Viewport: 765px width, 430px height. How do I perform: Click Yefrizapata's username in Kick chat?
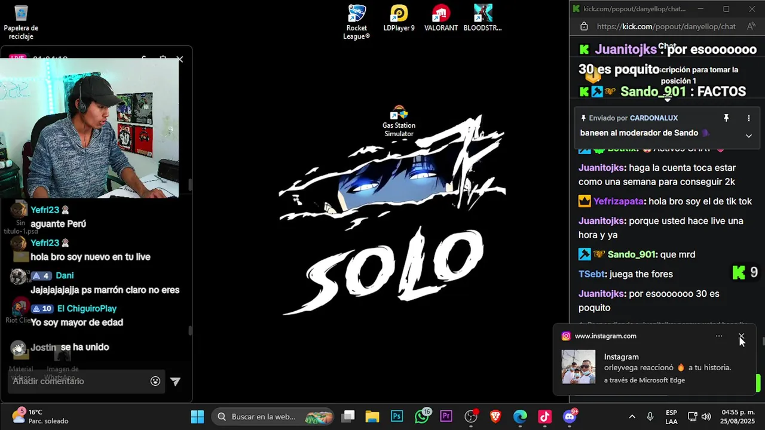618,201
